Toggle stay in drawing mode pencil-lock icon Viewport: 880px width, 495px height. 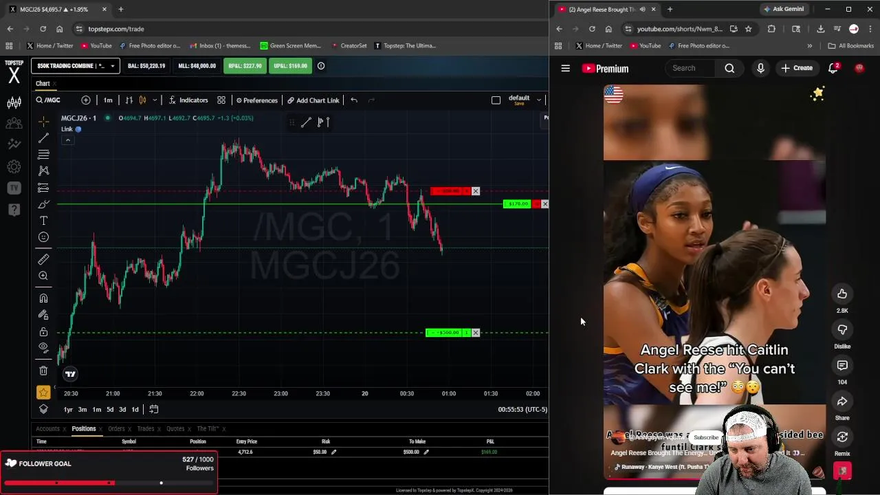pos(43,315)
